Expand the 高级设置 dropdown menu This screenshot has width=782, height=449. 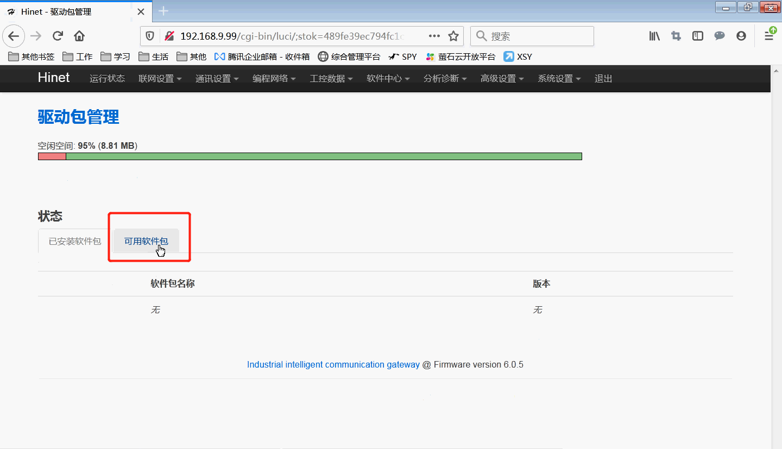point(502,79)
